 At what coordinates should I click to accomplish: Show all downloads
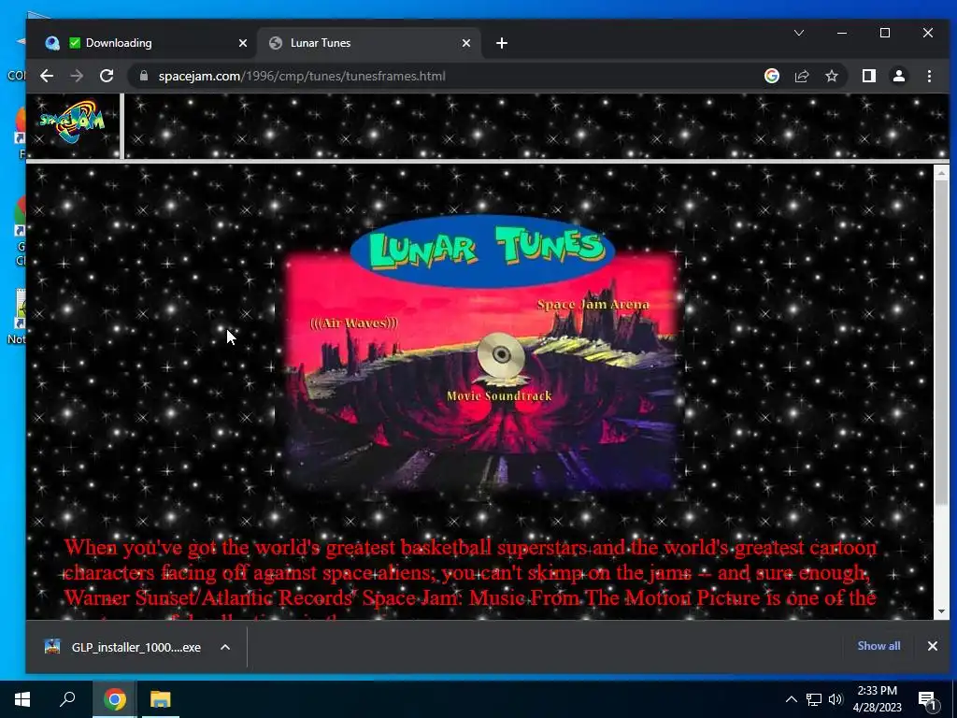[878, 646]
